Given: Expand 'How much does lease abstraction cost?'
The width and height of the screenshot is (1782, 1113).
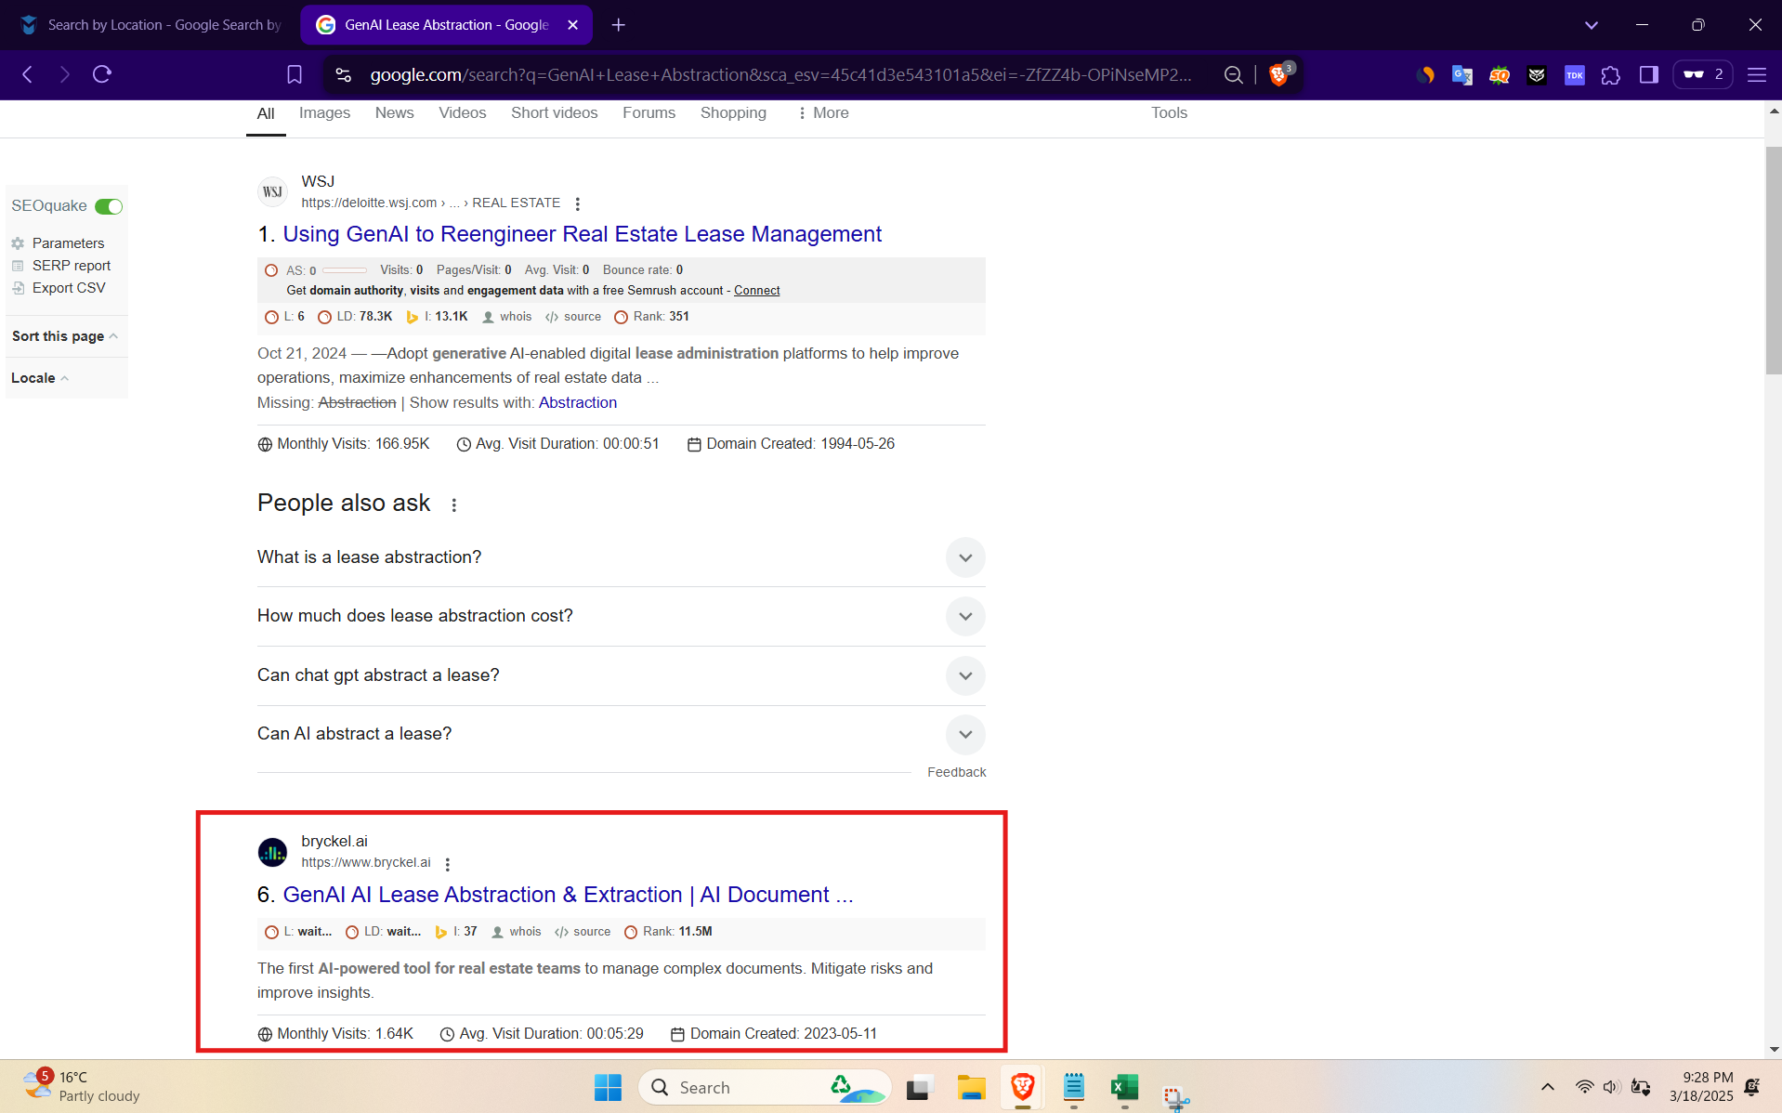Looking at the screenshot, I should point(621,616).
